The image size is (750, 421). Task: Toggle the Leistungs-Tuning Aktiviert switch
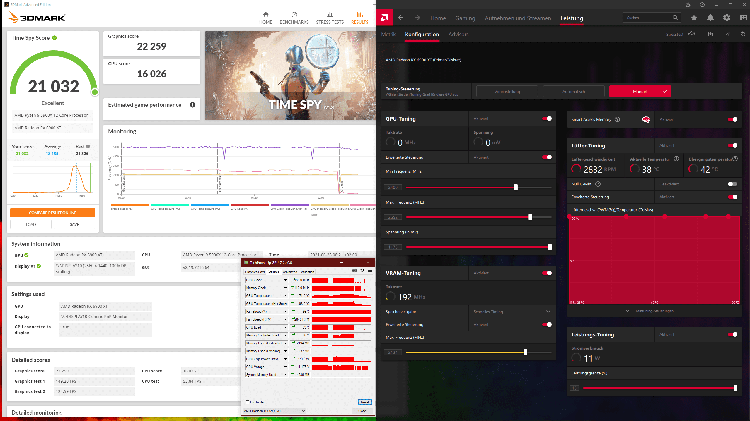(732, 334)
